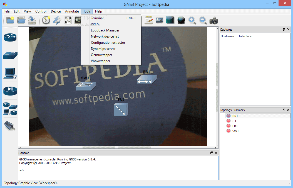Open the Device menu
The height and width of the screenshot is (188, 293).
click(56, 11)
